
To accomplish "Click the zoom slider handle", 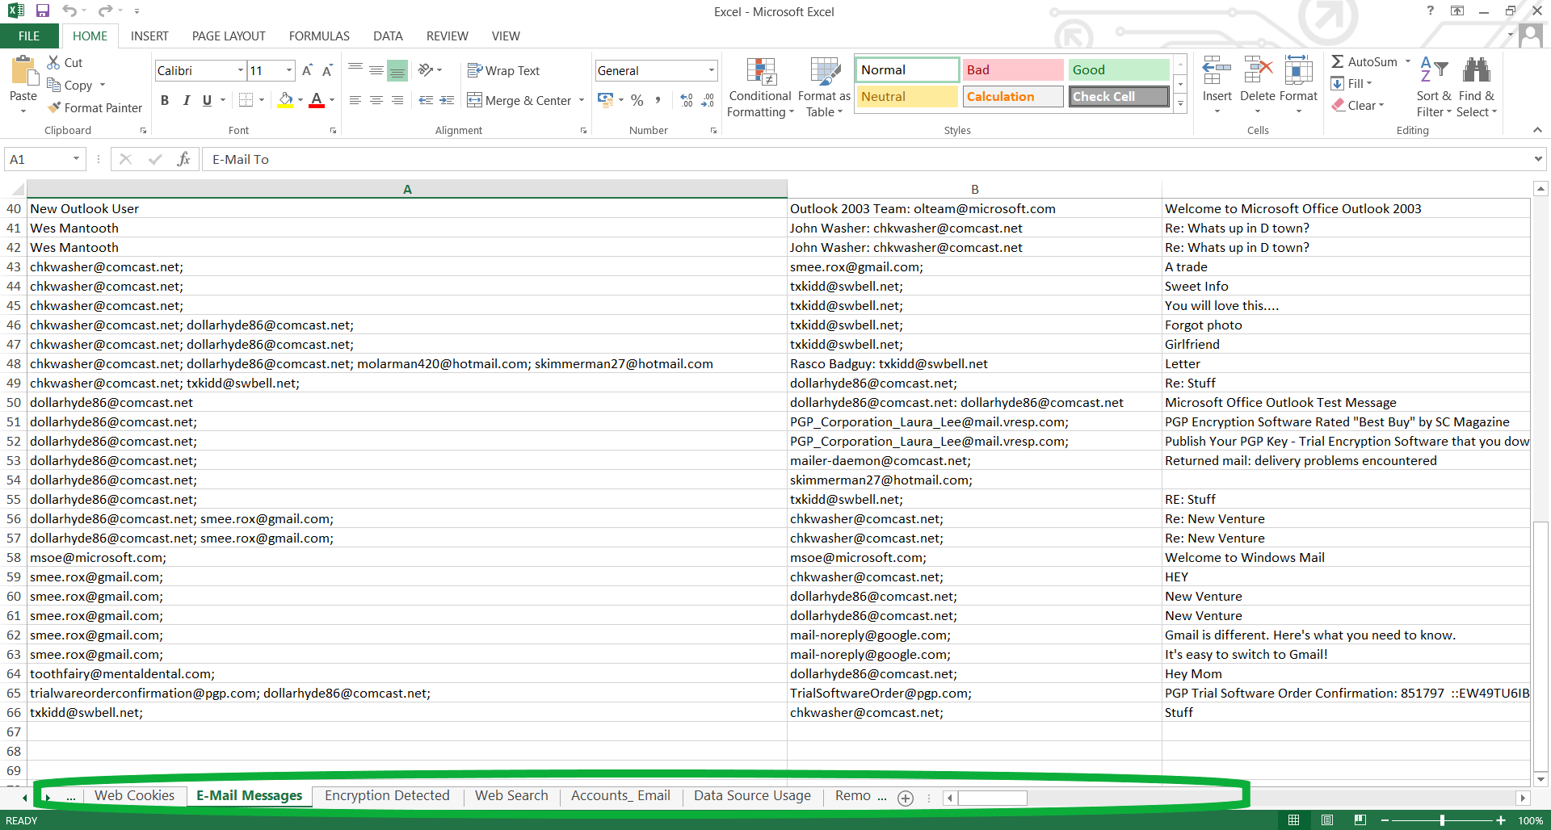I will tap(1442, 820).
